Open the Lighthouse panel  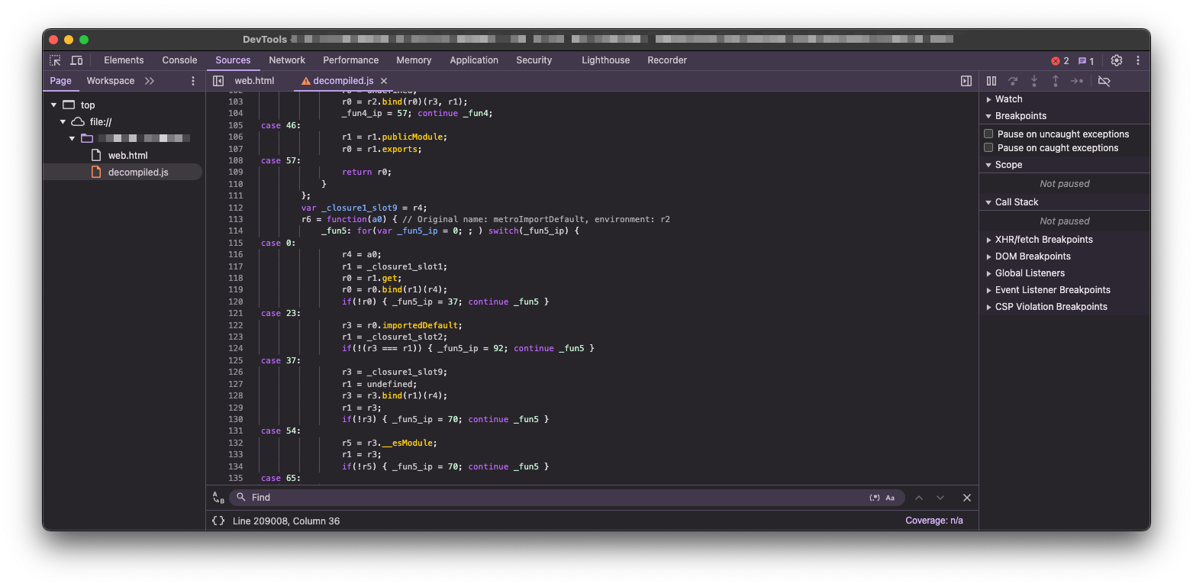pyautogui.click(x=606, y=60)
